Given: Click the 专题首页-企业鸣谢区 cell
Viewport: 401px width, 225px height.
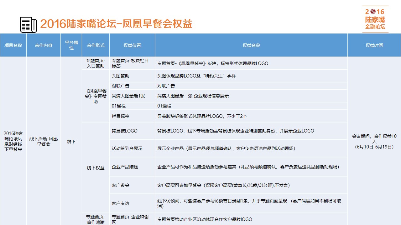Looking at the screenshot, I should [132, 219].
